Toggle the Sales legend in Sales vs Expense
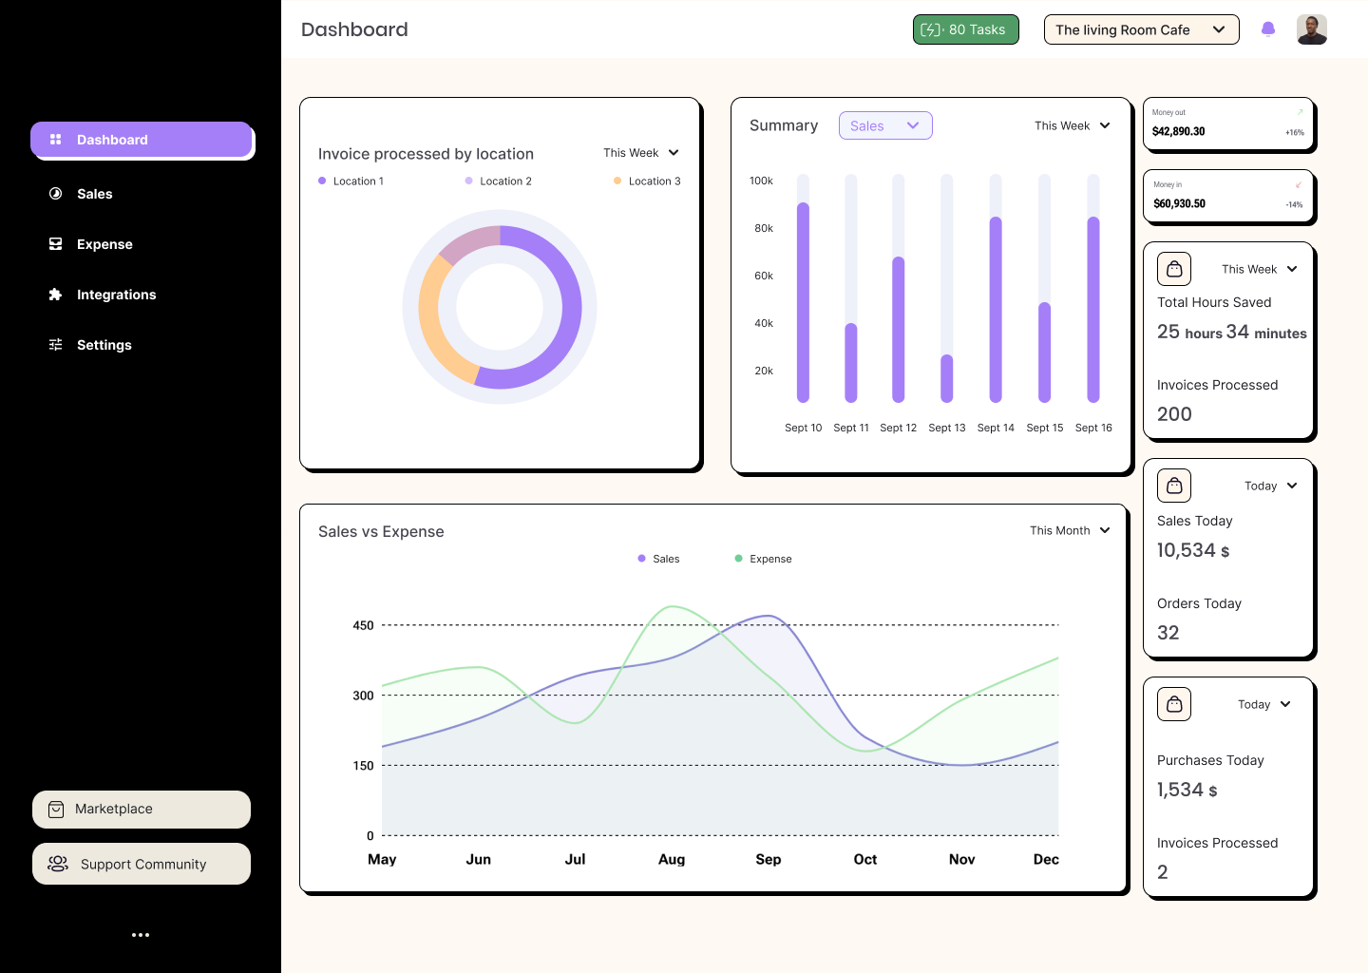 [x=658, y=559]
